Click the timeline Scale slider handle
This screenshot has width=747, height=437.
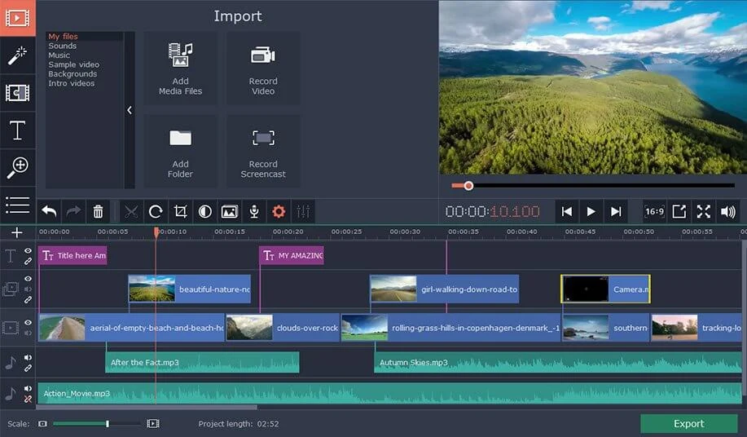[108, 424]
